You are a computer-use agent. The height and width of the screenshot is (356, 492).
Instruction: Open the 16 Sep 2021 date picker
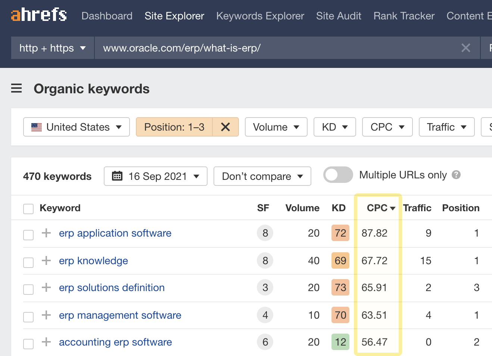156,176
